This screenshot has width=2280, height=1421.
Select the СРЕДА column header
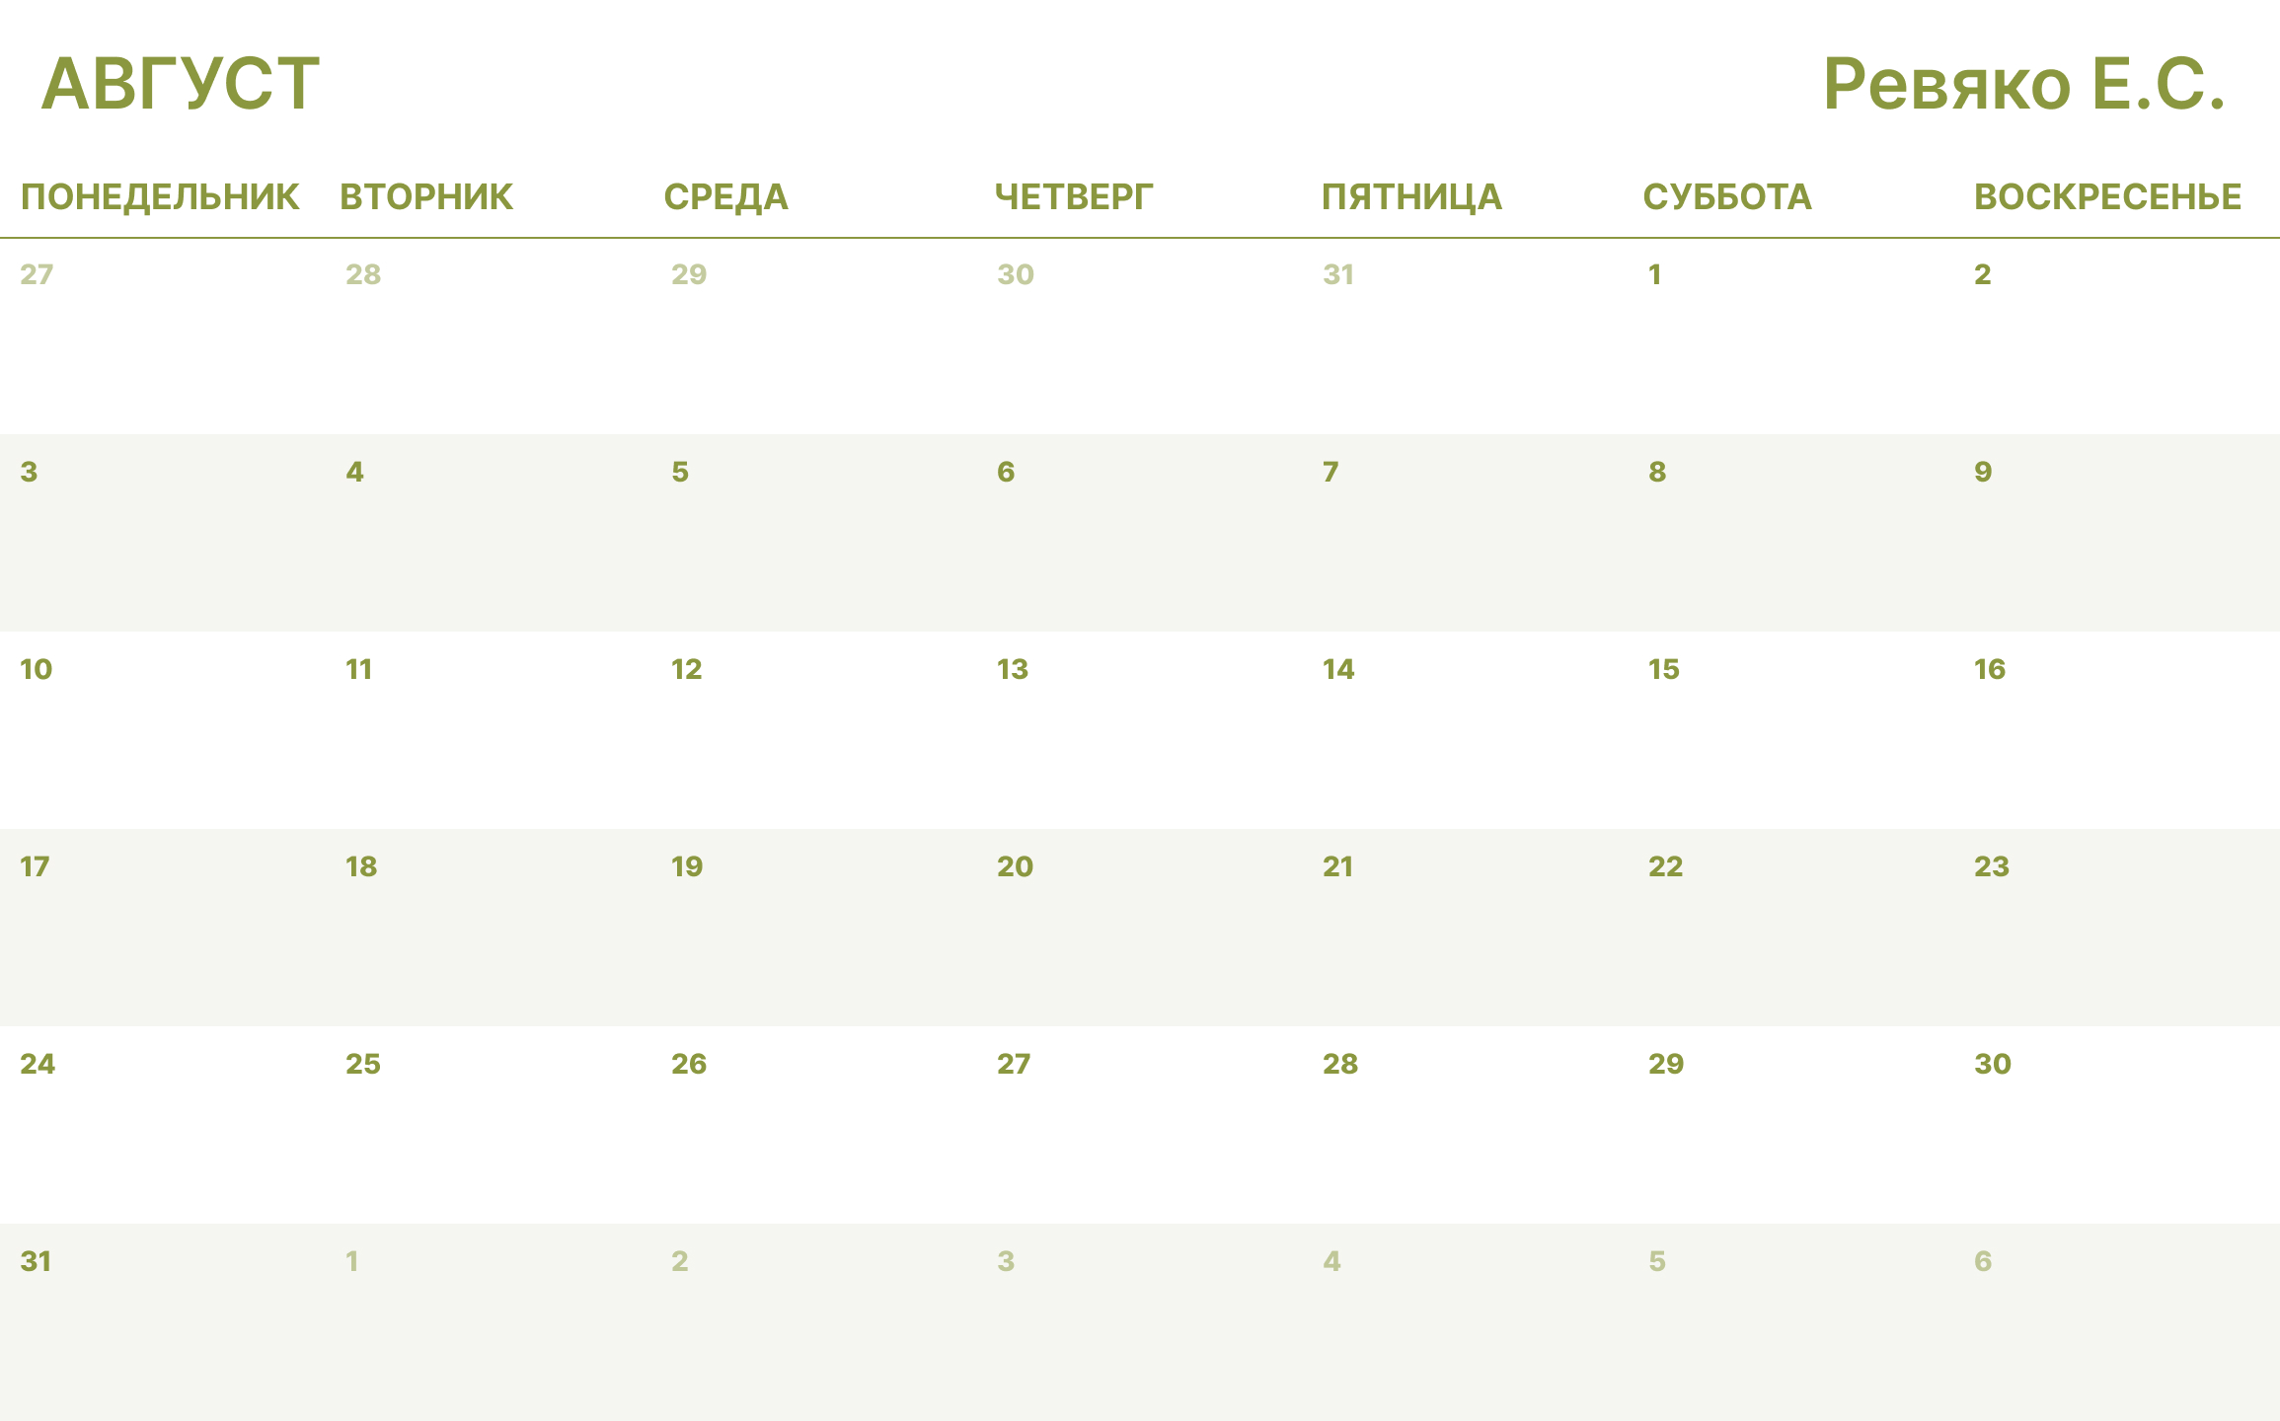725,197
